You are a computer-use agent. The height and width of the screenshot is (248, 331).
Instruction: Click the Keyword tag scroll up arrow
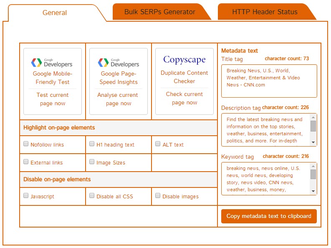tap(313, 166)
